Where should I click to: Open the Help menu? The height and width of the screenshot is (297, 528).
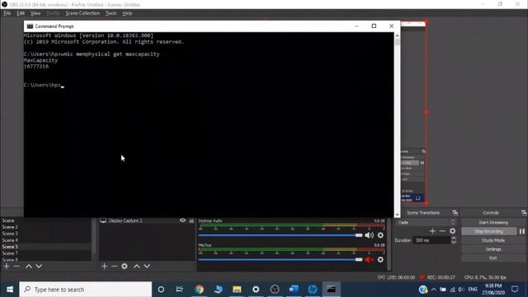point(127,13)
